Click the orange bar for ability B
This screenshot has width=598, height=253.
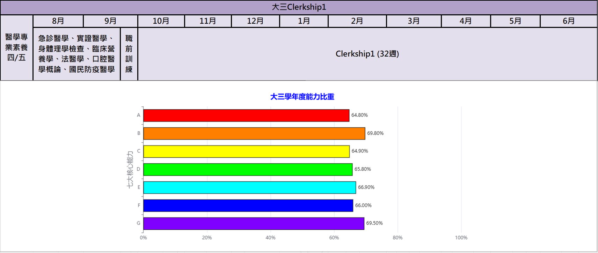point(254,133)
